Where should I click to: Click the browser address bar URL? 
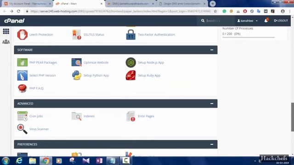click(x=120, y=11)
